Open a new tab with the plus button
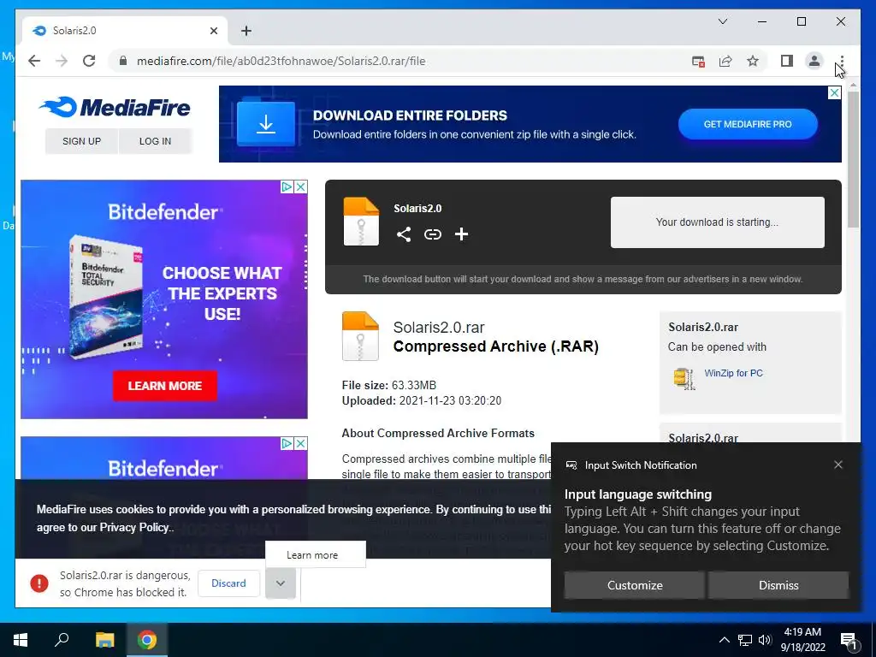The image size is (876, 657). click(246, 31)
